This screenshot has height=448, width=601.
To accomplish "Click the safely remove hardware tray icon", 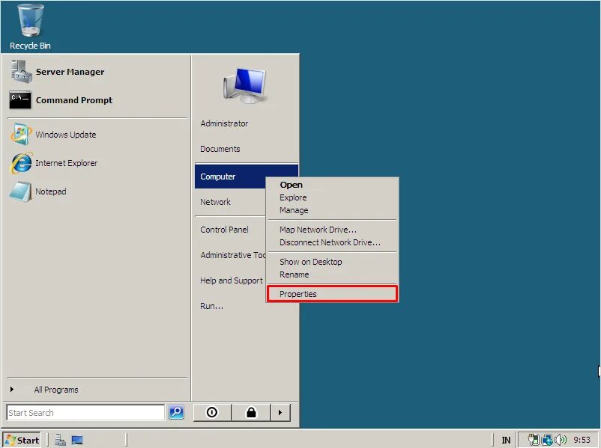I will coord(533,440).
